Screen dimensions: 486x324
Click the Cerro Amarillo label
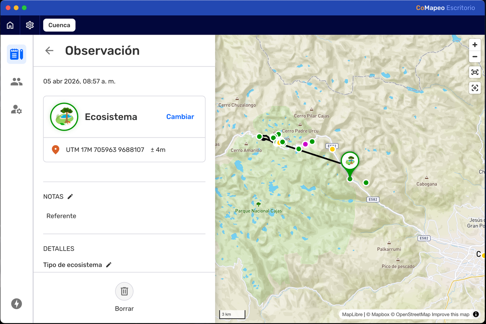(246, 150)
